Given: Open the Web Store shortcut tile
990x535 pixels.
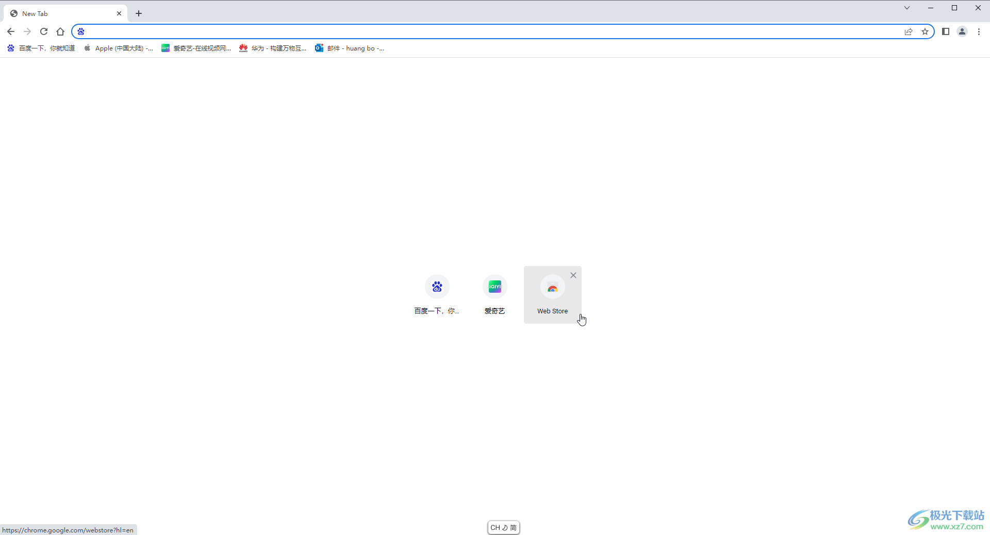Looking at the screenshot, I should pos(553,295).
